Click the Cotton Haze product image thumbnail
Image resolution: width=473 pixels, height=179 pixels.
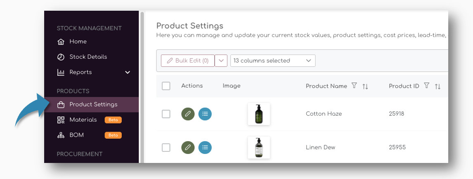[259, 114]
